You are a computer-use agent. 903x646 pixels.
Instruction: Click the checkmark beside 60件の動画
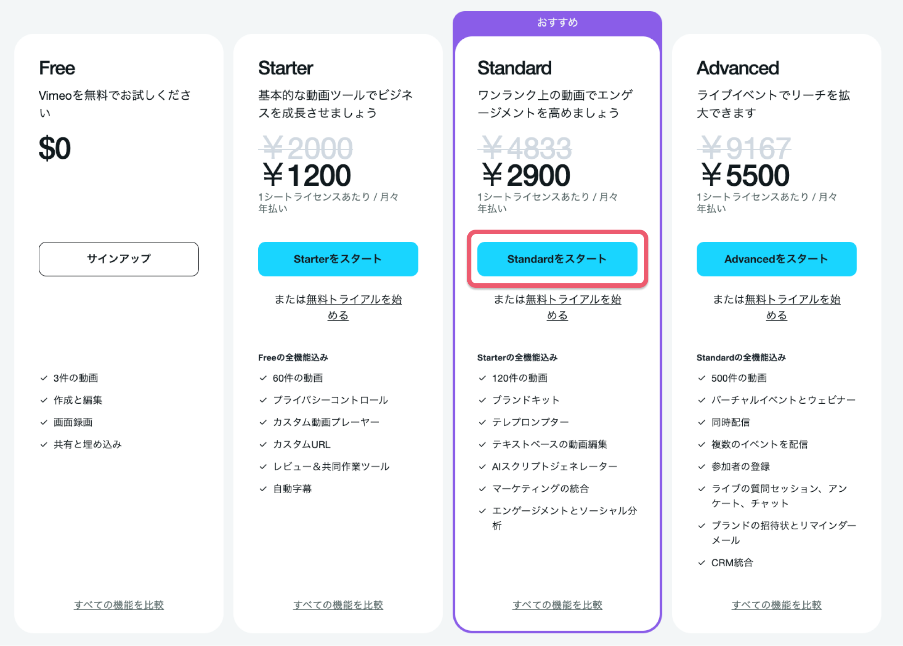(263, 378)
